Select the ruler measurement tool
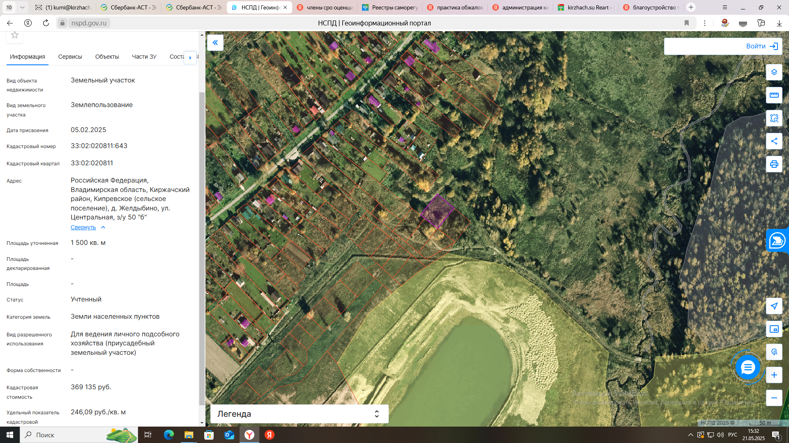 774,95
